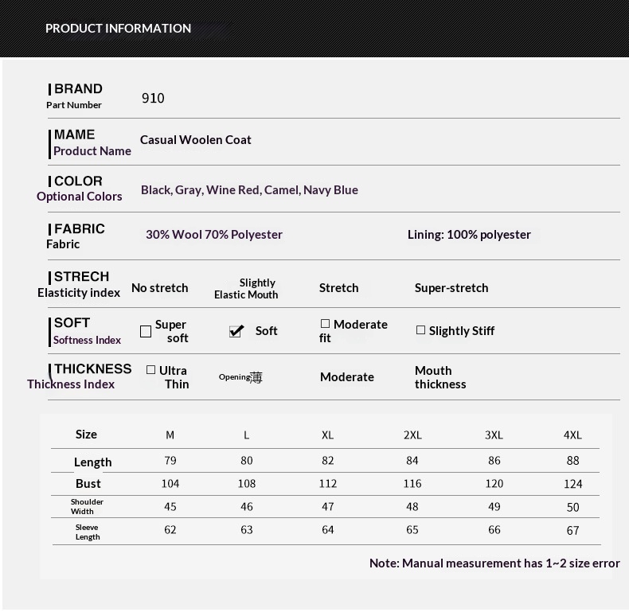629x612 pixels.
Task: Choose the Moderate thickness option
Action: pos(347,377)
